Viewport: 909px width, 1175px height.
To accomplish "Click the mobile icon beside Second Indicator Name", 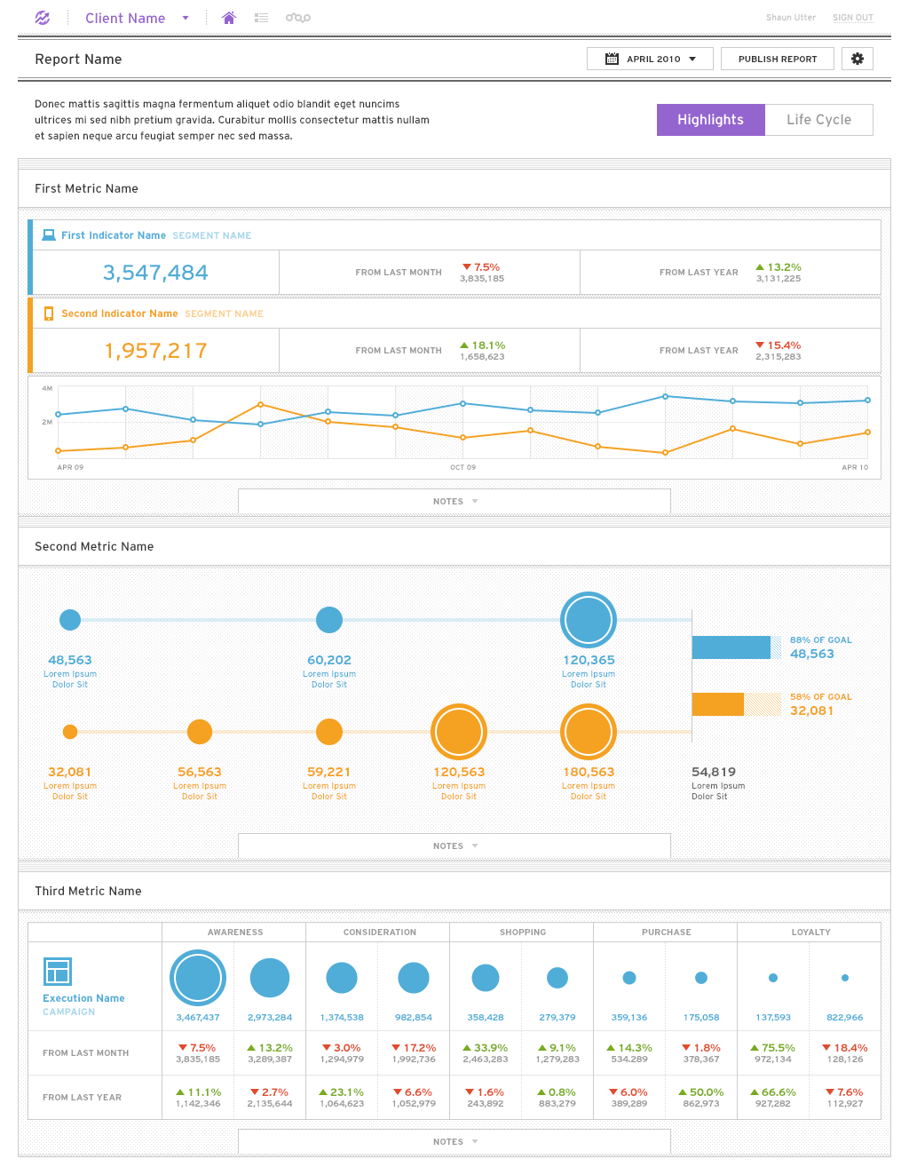I will pyautogui.click(x=49, y=314).
